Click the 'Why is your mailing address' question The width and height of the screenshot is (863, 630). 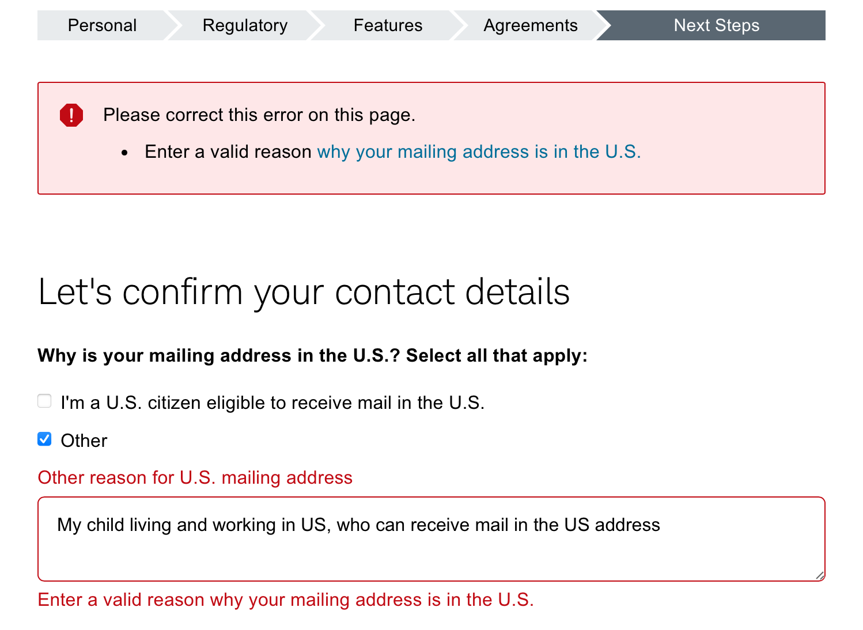pos(312,355)
